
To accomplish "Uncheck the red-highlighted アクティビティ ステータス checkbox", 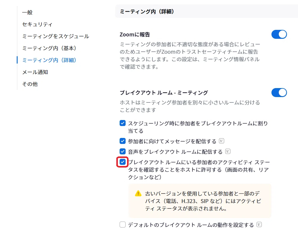I will pos(123,162).
